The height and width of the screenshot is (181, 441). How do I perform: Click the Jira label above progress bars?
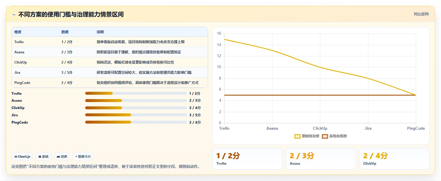coord(15,115)
